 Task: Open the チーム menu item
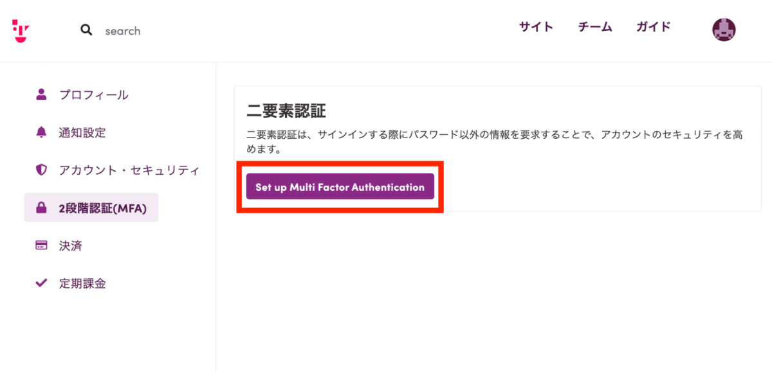(x=595, y=27)
